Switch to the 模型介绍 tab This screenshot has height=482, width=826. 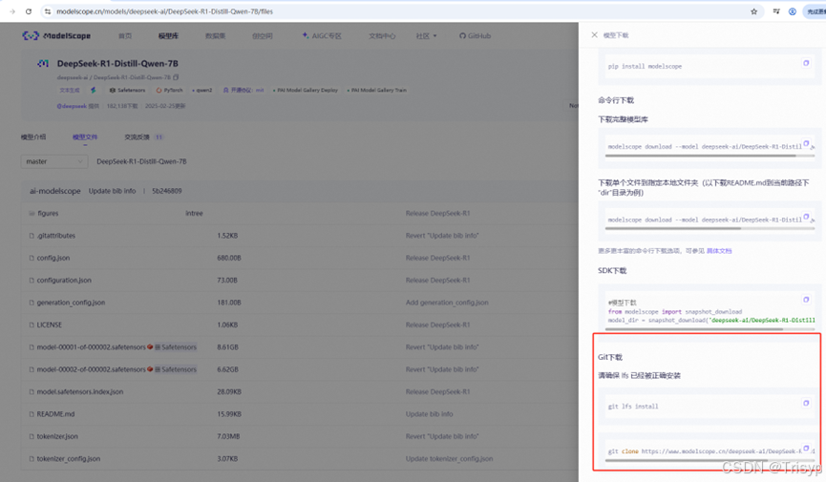tap(33, 136)
